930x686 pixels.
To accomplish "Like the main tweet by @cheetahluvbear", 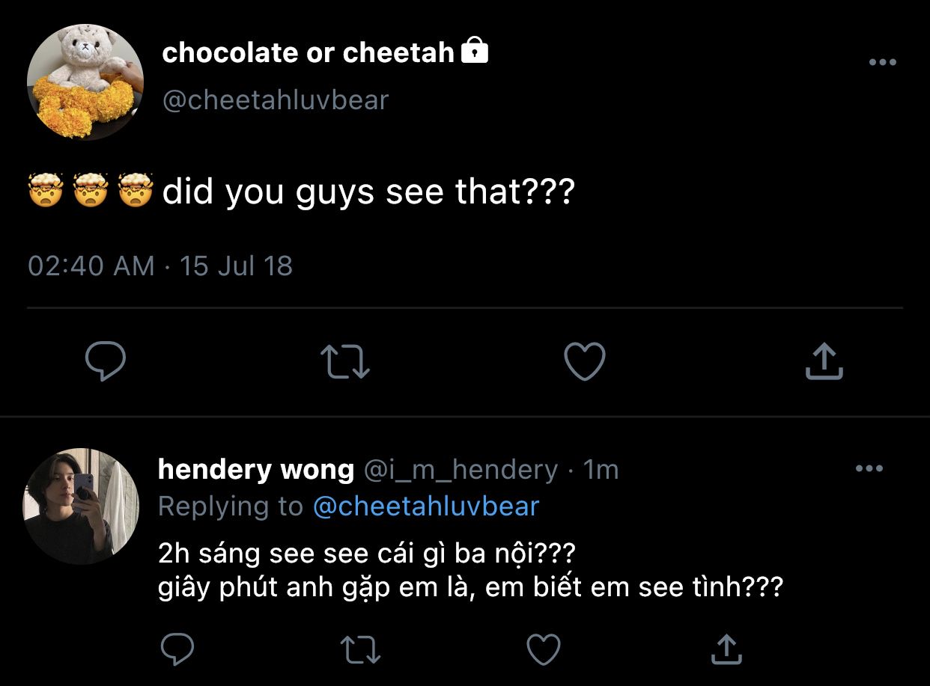I will (584, 362).
